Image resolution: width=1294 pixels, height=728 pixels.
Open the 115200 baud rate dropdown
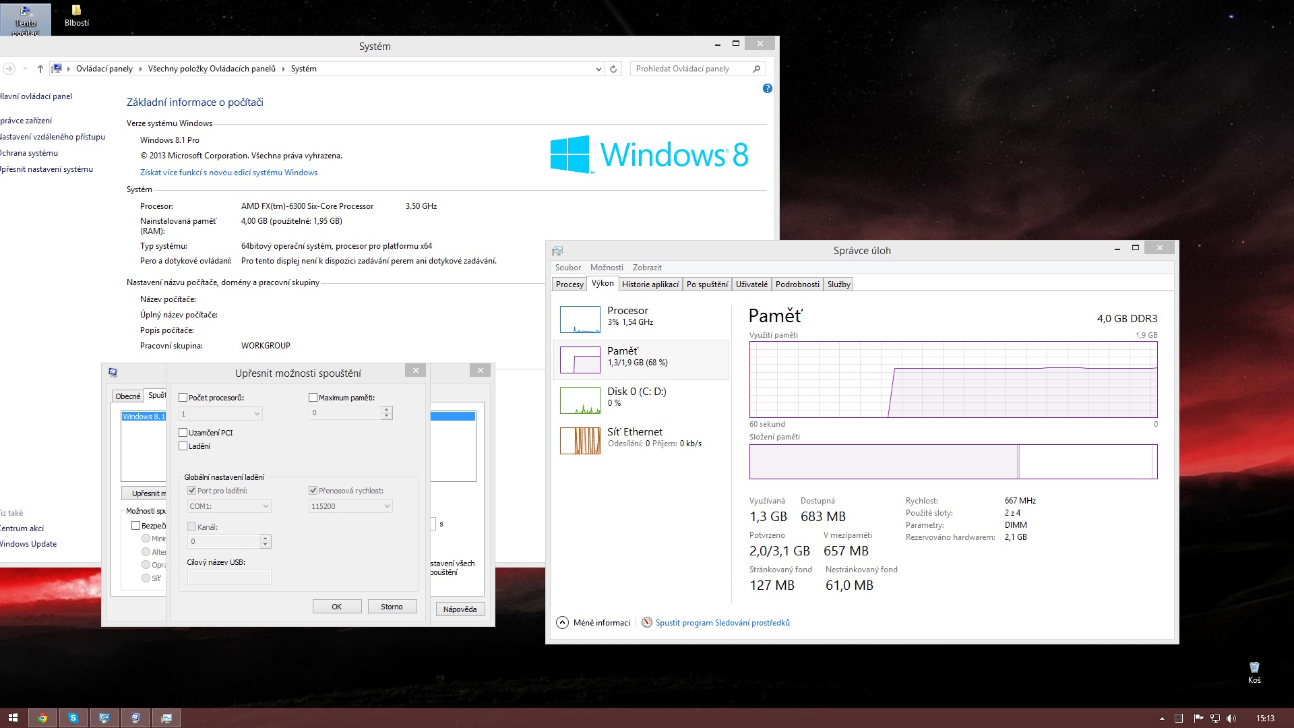[350, 506]
